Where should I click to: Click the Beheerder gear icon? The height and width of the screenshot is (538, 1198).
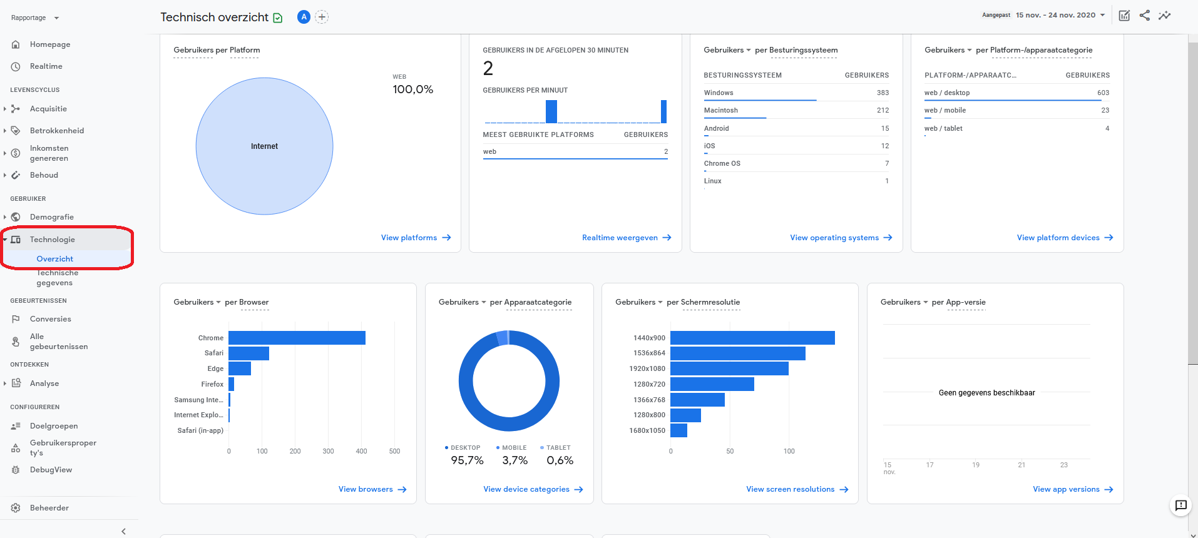16,508
